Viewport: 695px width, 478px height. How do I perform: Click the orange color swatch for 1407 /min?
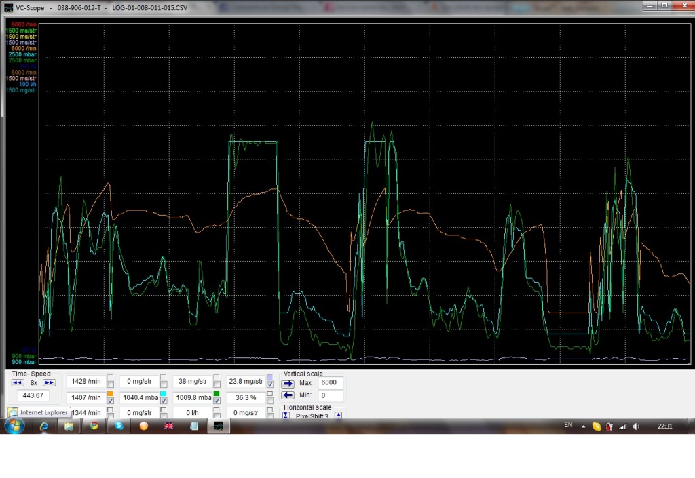[110, 394]
